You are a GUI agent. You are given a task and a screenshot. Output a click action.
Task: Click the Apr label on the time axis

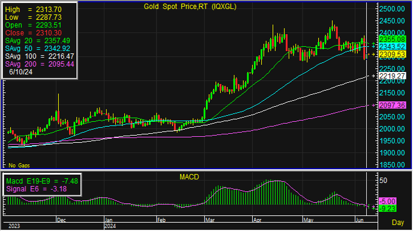257,220
